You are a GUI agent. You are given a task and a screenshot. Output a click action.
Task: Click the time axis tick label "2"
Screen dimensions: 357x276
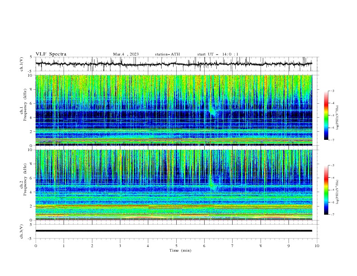pyautogui.click(x=92, y=246)
